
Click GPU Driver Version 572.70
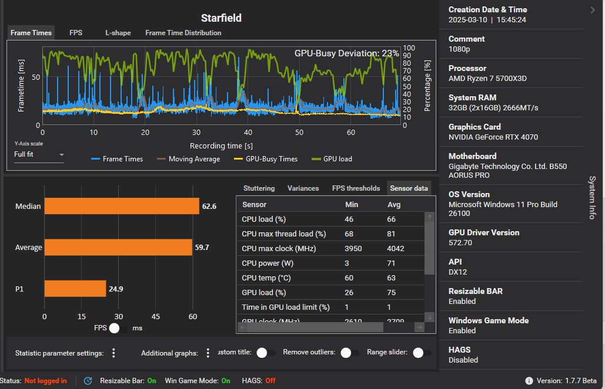pos(460,243)
